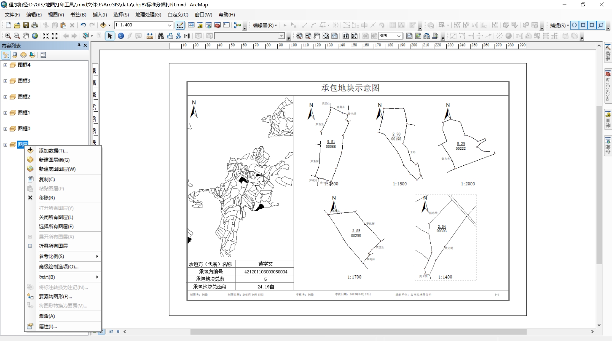Expand the 图框3 data frame
Image resolution: width=612 pixels, height=341 pixels.
(x=5, y=81)
